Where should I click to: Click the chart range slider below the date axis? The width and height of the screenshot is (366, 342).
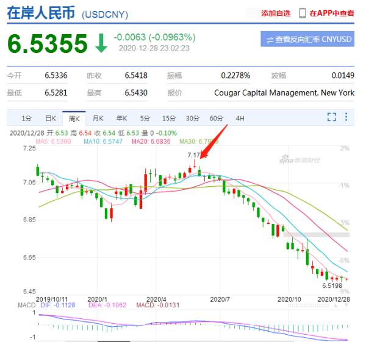pos(308,305)
